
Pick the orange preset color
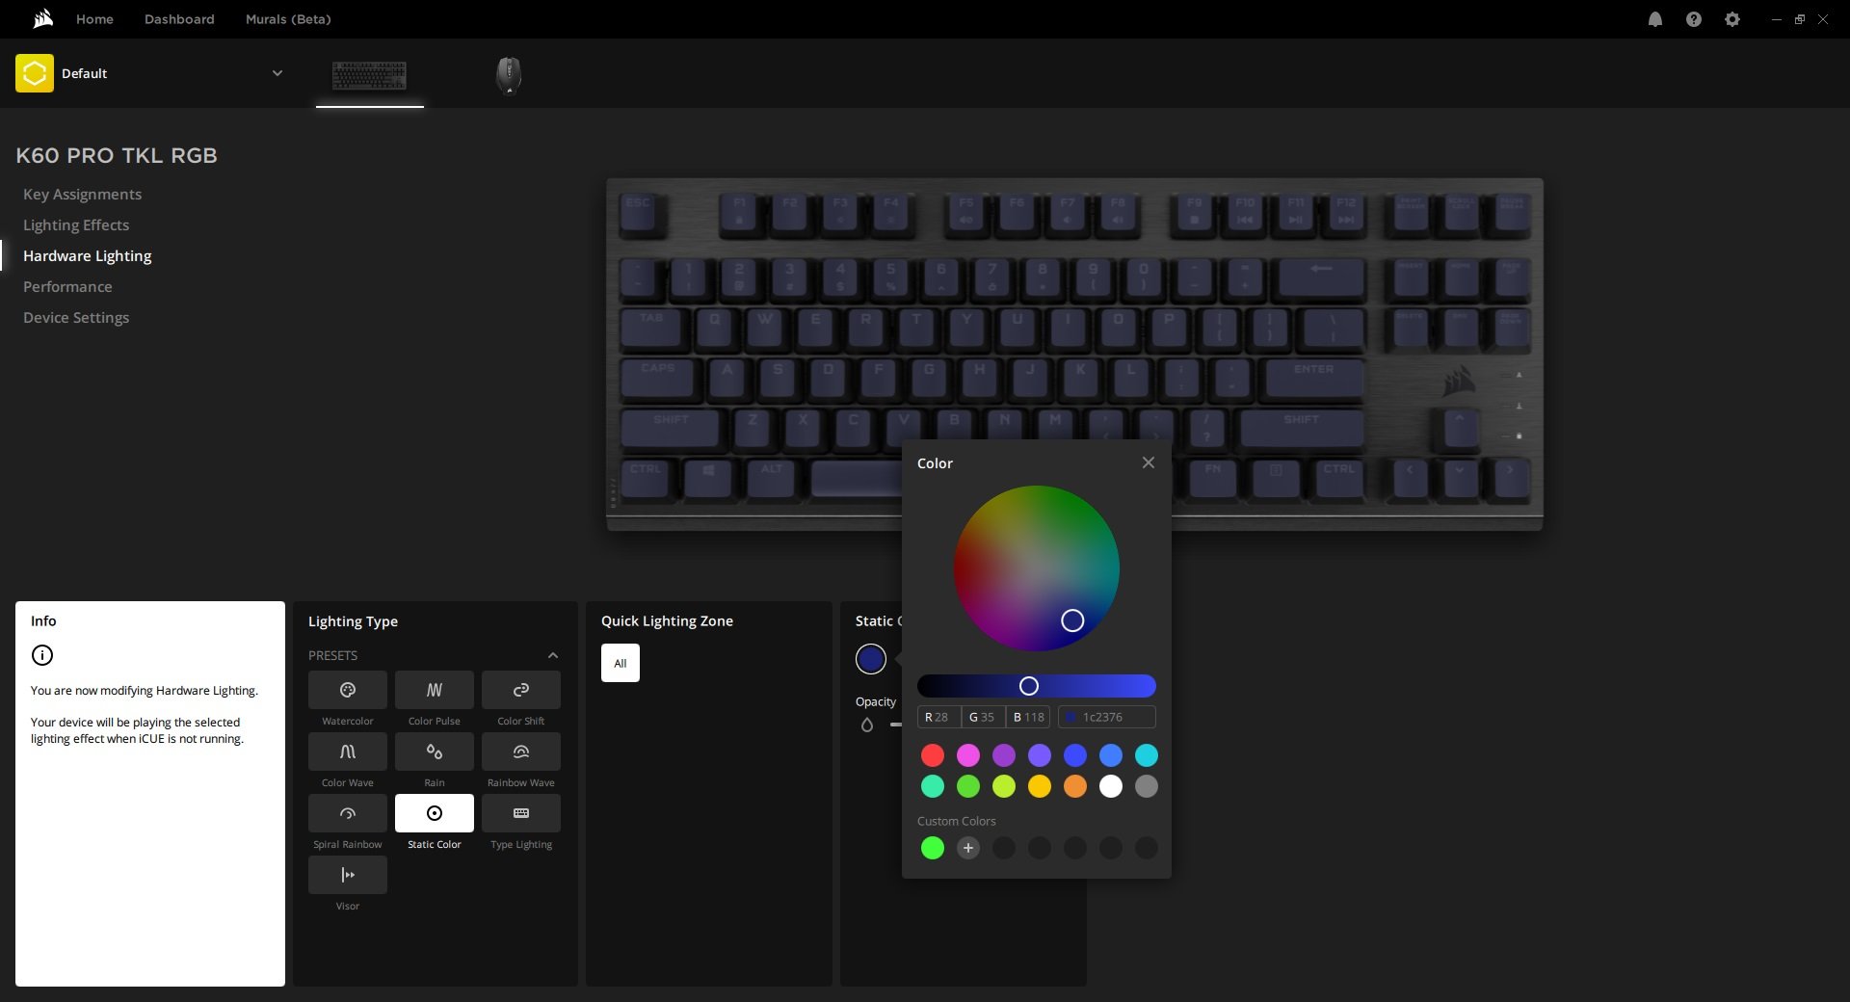pyautogui.click(x=1075, y=786)
